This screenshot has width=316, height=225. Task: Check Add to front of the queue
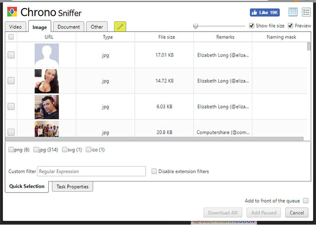(x=306, y=201)
